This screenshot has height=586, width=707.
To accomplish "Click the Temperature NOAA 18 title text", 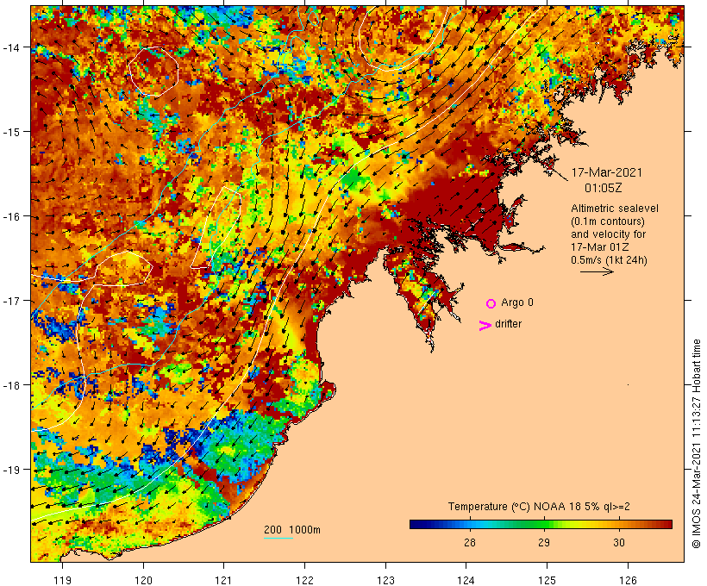I will pyautogui.click(x=539, y=507).
